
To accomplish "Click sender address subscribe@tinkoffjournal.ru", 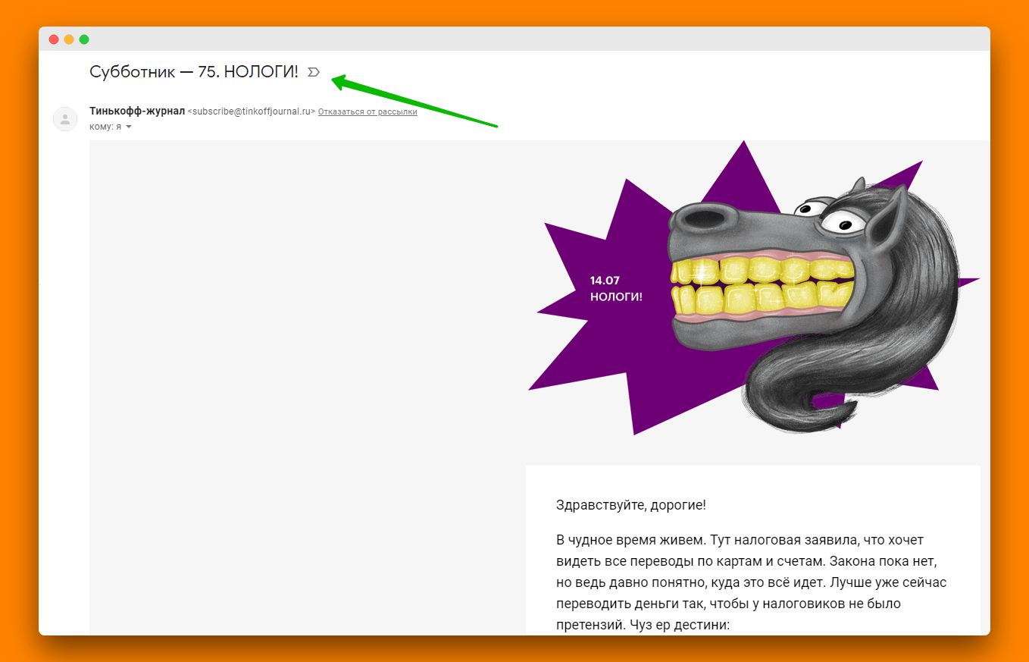I will pyautogui.click(x=252, y=111).
